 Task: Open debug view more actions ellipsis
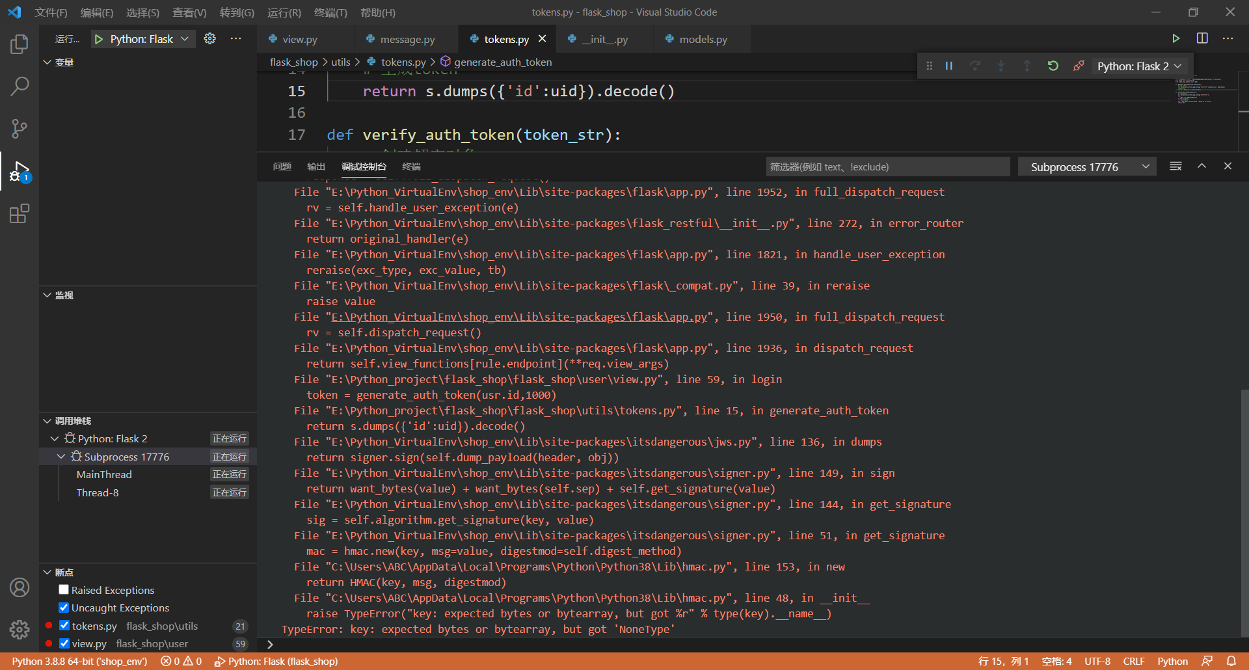[235, 38]
